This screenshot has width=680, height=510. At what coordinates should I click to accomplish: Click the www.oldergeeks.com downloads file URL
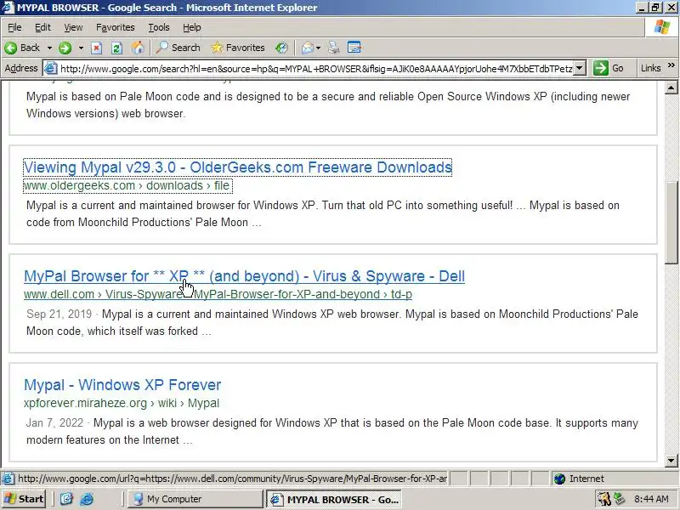coord(127,185)
